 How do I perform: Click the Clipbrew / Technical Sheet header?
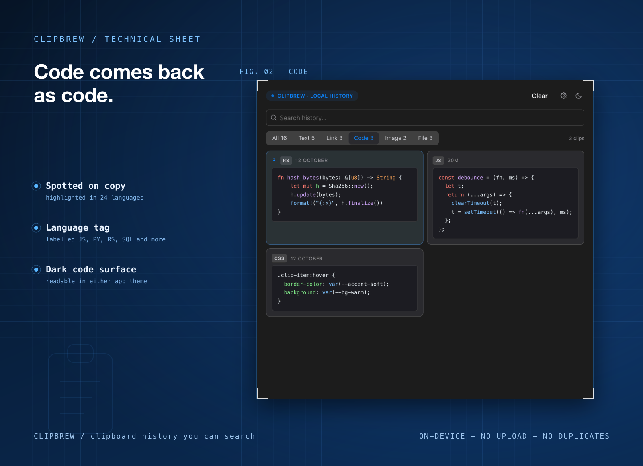point(117,39)
